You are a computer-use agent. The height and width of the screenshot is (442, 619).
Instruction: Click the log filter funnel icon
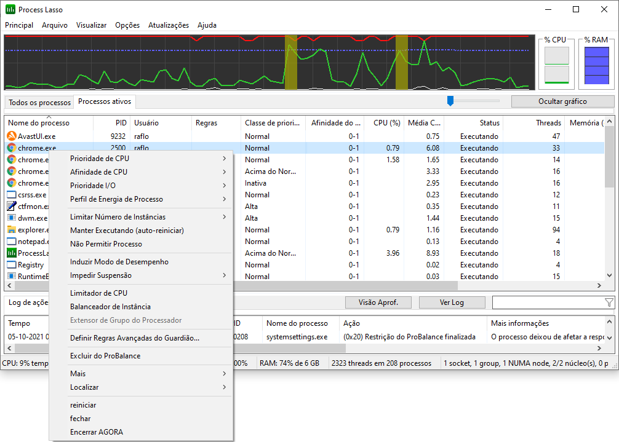tap(609, 302)
